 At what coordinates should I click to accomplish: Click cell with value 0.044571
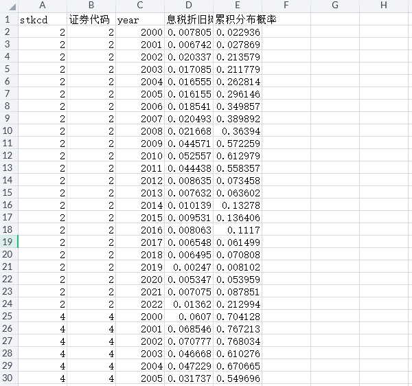coord(189,144)
